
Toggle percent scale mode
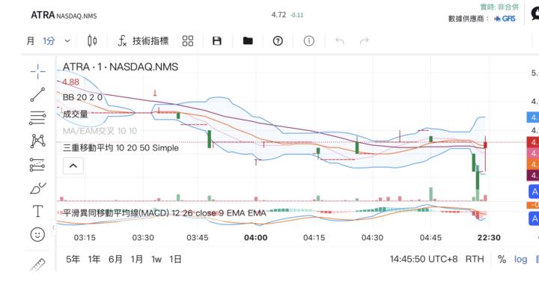(x=502, y=260)
